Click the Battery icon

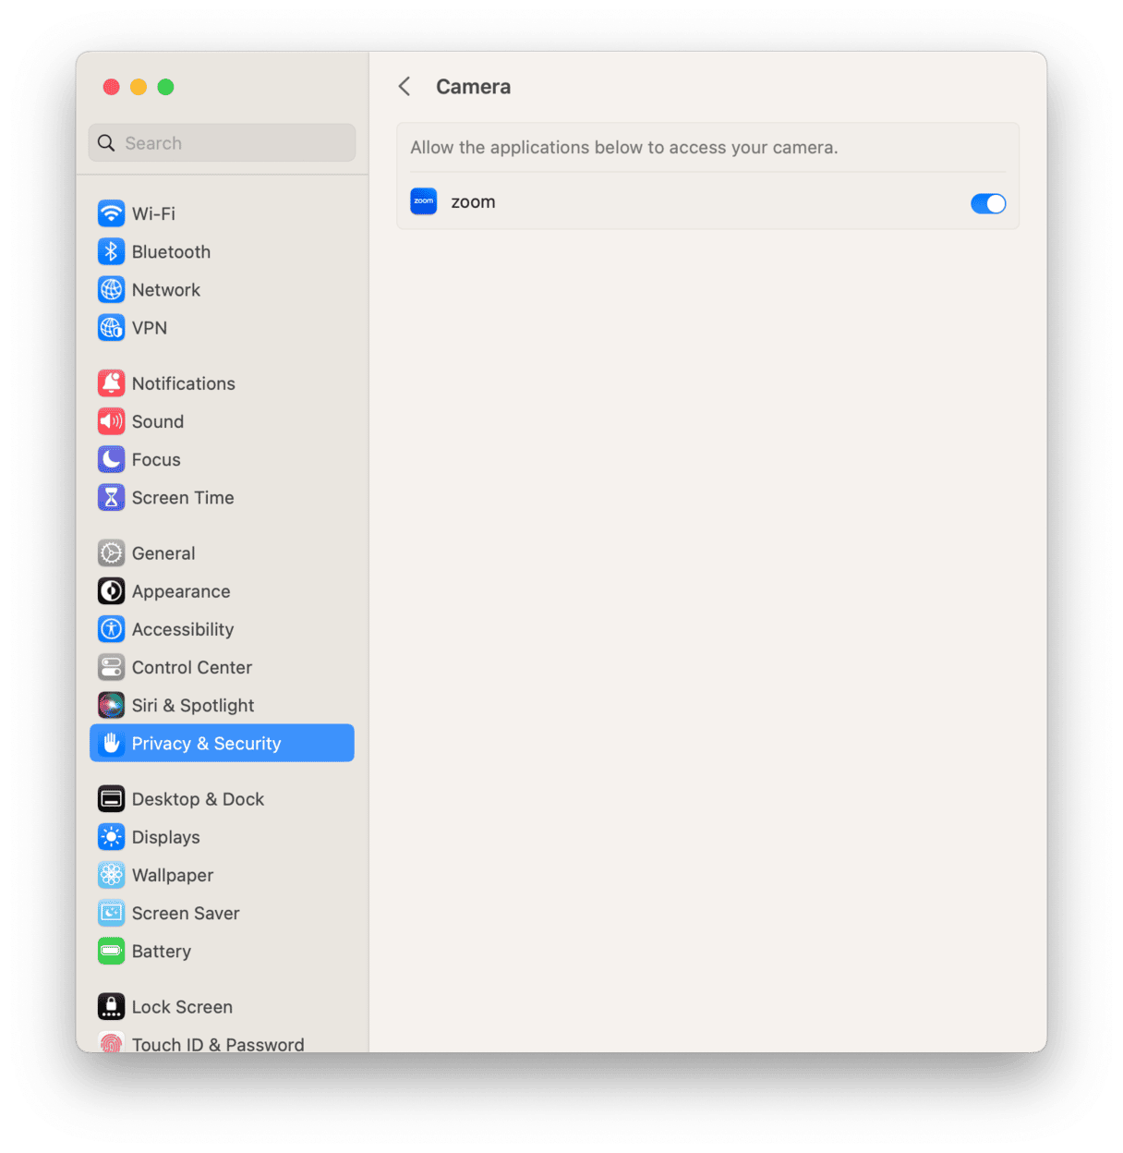(x=111, y=951)
